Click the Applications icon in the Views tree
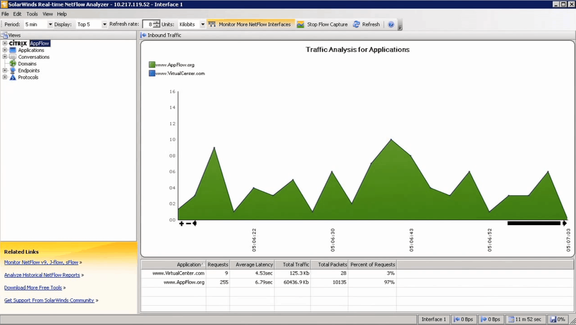The height and width of the screenshot is (325, 576). point(12,50)
